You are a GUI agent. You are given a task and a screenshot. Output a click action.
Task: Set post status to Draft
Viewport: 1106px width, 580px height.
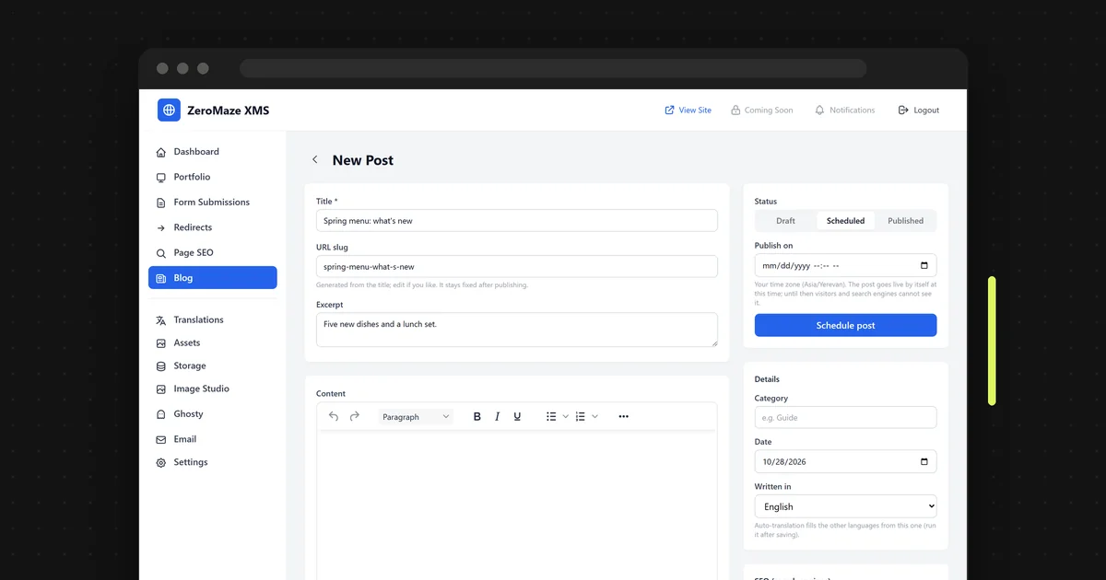(785, 221)
